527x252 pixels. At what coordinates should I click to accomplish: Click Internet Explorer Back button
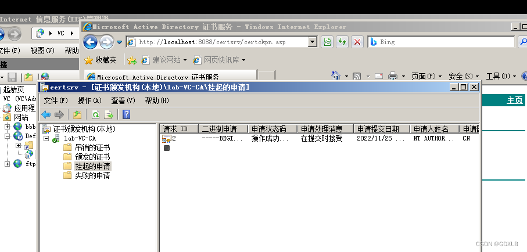tap(91, 42)
